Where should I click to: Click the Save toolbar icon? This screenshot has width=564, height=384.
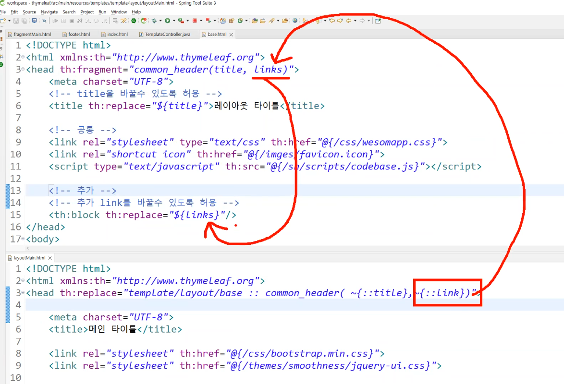16,21
